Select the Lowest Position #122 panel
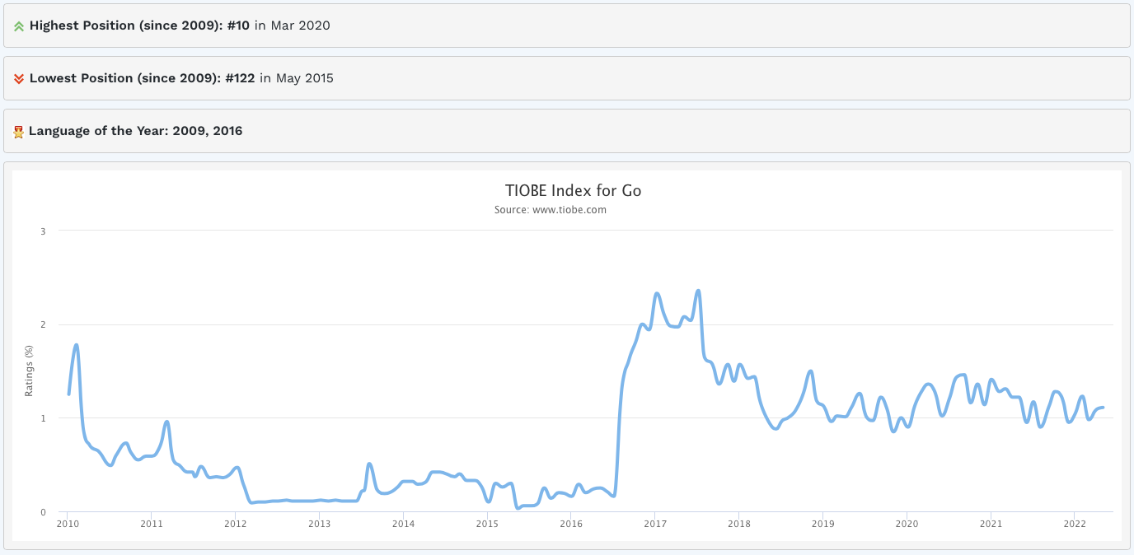This screenshot has width=1134, height=555. click(x=567, y=78)
